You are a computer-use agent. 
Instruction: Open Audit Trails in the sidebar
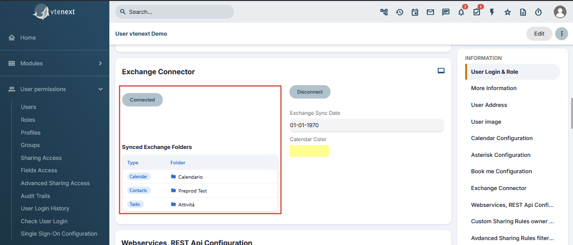[36, 196]
